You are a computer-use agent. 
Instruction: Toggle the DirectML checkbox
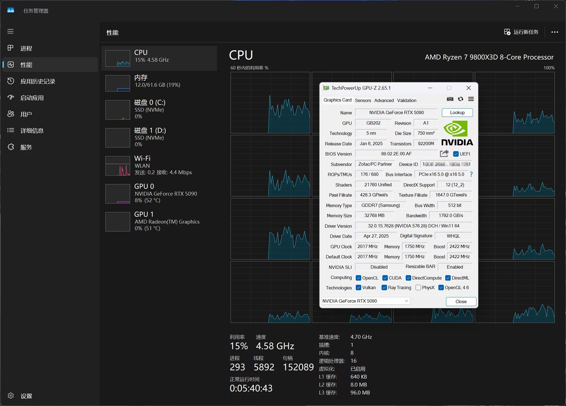pyautogui.click(x=448, y=278)
